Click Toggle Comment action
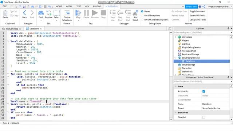Screen dimensions: 233x131 (x=197, y=11)
